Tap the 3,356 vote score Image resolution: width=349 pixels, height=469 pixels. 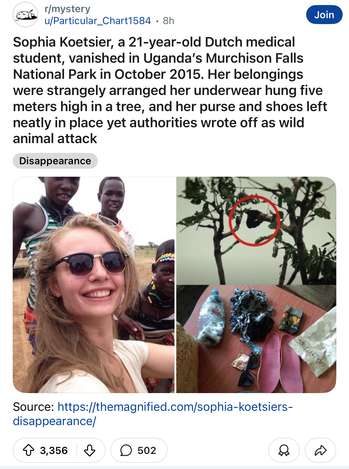tap(54, 450)
